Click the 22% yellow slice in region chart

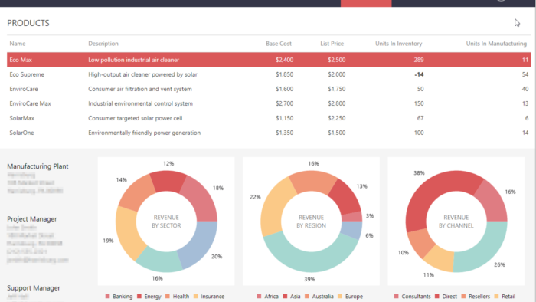pyautogui.click(x=276, y=208)
